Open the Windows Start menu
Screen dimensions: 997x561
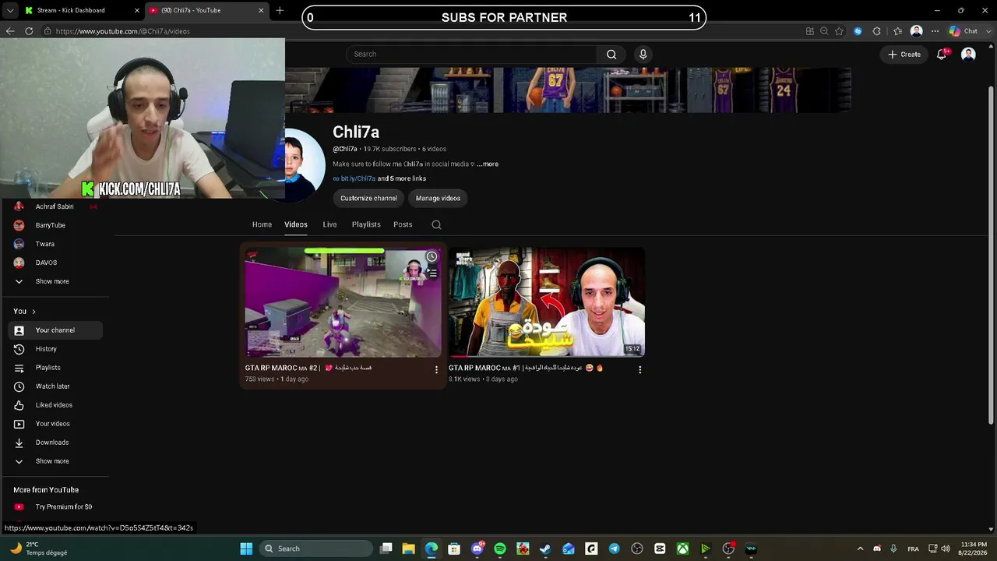click(246, 549)
